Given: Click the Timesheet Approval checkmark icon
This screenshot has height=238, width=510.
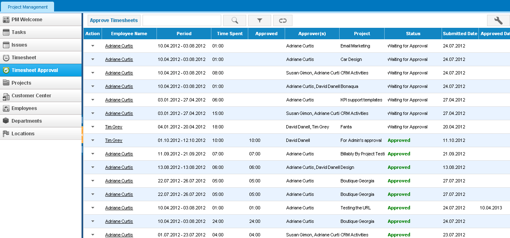Looking at the screenshot, I should click(6, 70).
